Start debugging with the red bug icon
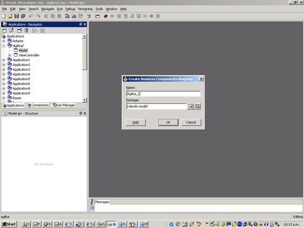The width and height of the screenshot is (304, 228). coord(106,16)
